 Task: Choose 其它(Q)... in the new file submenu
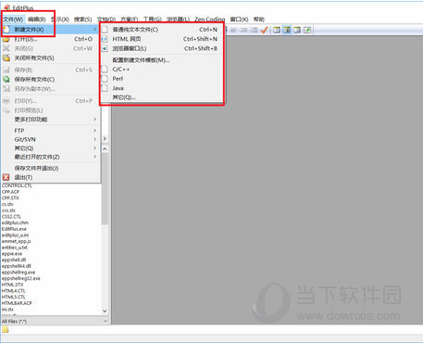pyautogui.click(x=162, y=97)
